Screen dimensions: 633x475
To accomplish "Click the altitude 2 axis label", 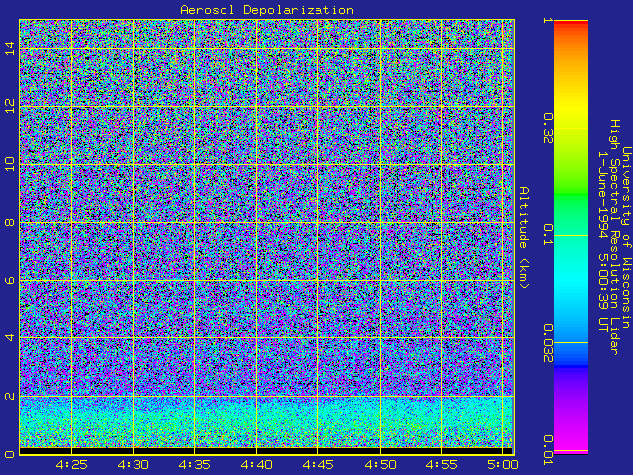I will [10, 396].
